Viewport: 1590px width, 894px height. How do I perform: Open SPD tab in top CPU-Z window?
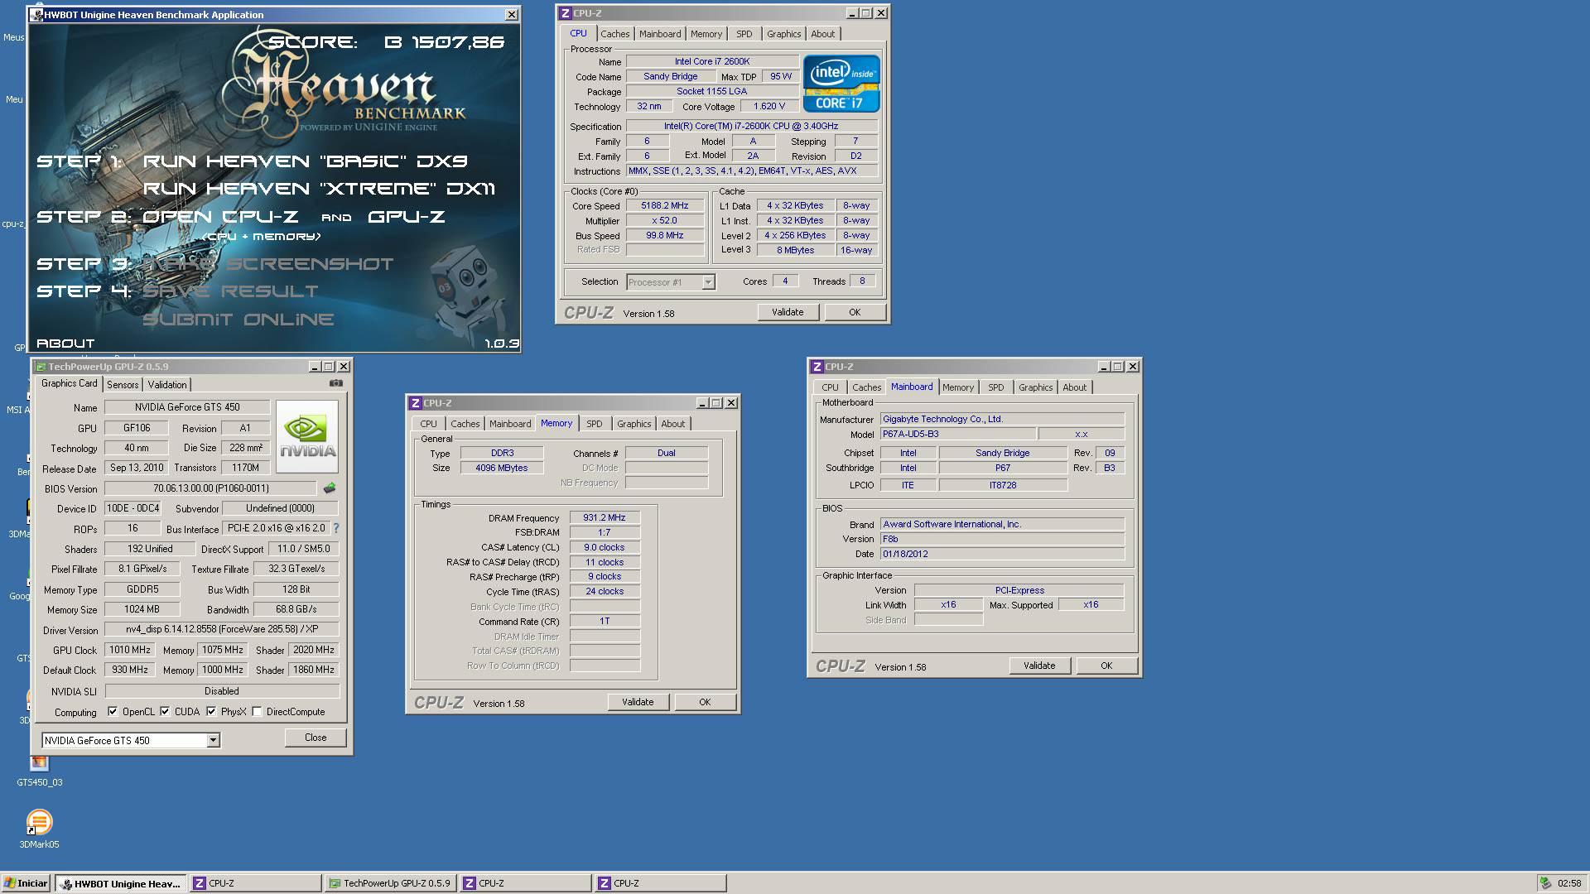point(744,34)
